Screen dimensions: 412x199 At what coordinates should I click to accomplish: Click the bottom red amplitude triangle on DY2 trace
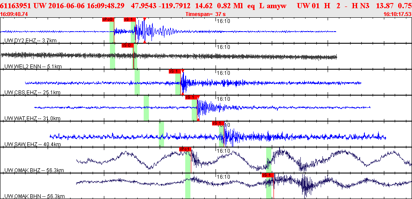(145, 42)
